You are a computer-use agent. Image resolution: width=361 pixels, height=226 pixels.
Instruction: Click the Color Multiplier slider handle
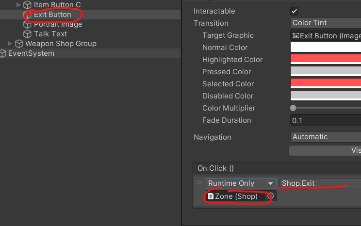point(293,108)
